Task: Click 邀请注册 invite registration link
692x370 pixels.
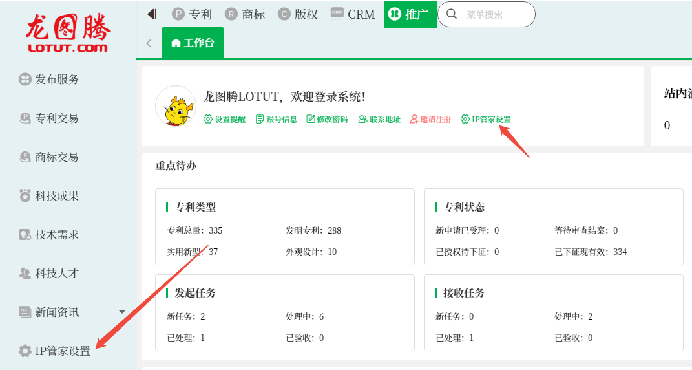Action: pyautogui.click(x=430, y=120)
